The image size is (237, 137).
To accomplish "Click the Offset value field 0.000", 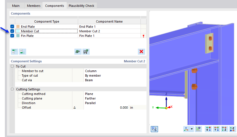I will 106,108.
